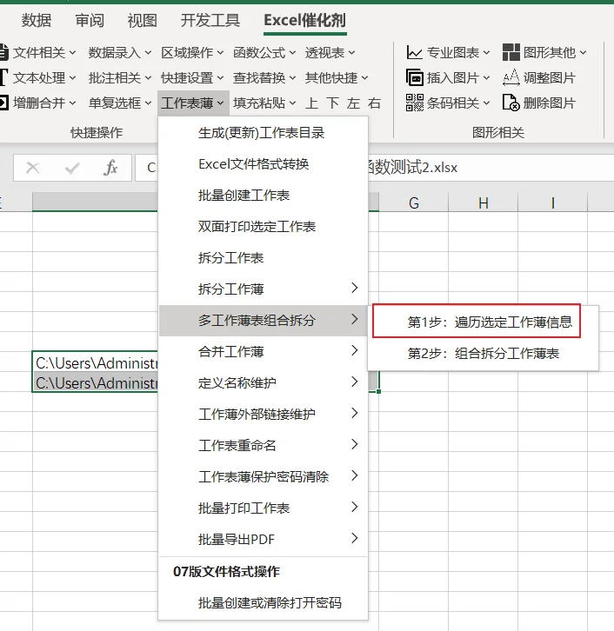
Task: Open the 函数公式 dropdown
Action: (264, 52)
